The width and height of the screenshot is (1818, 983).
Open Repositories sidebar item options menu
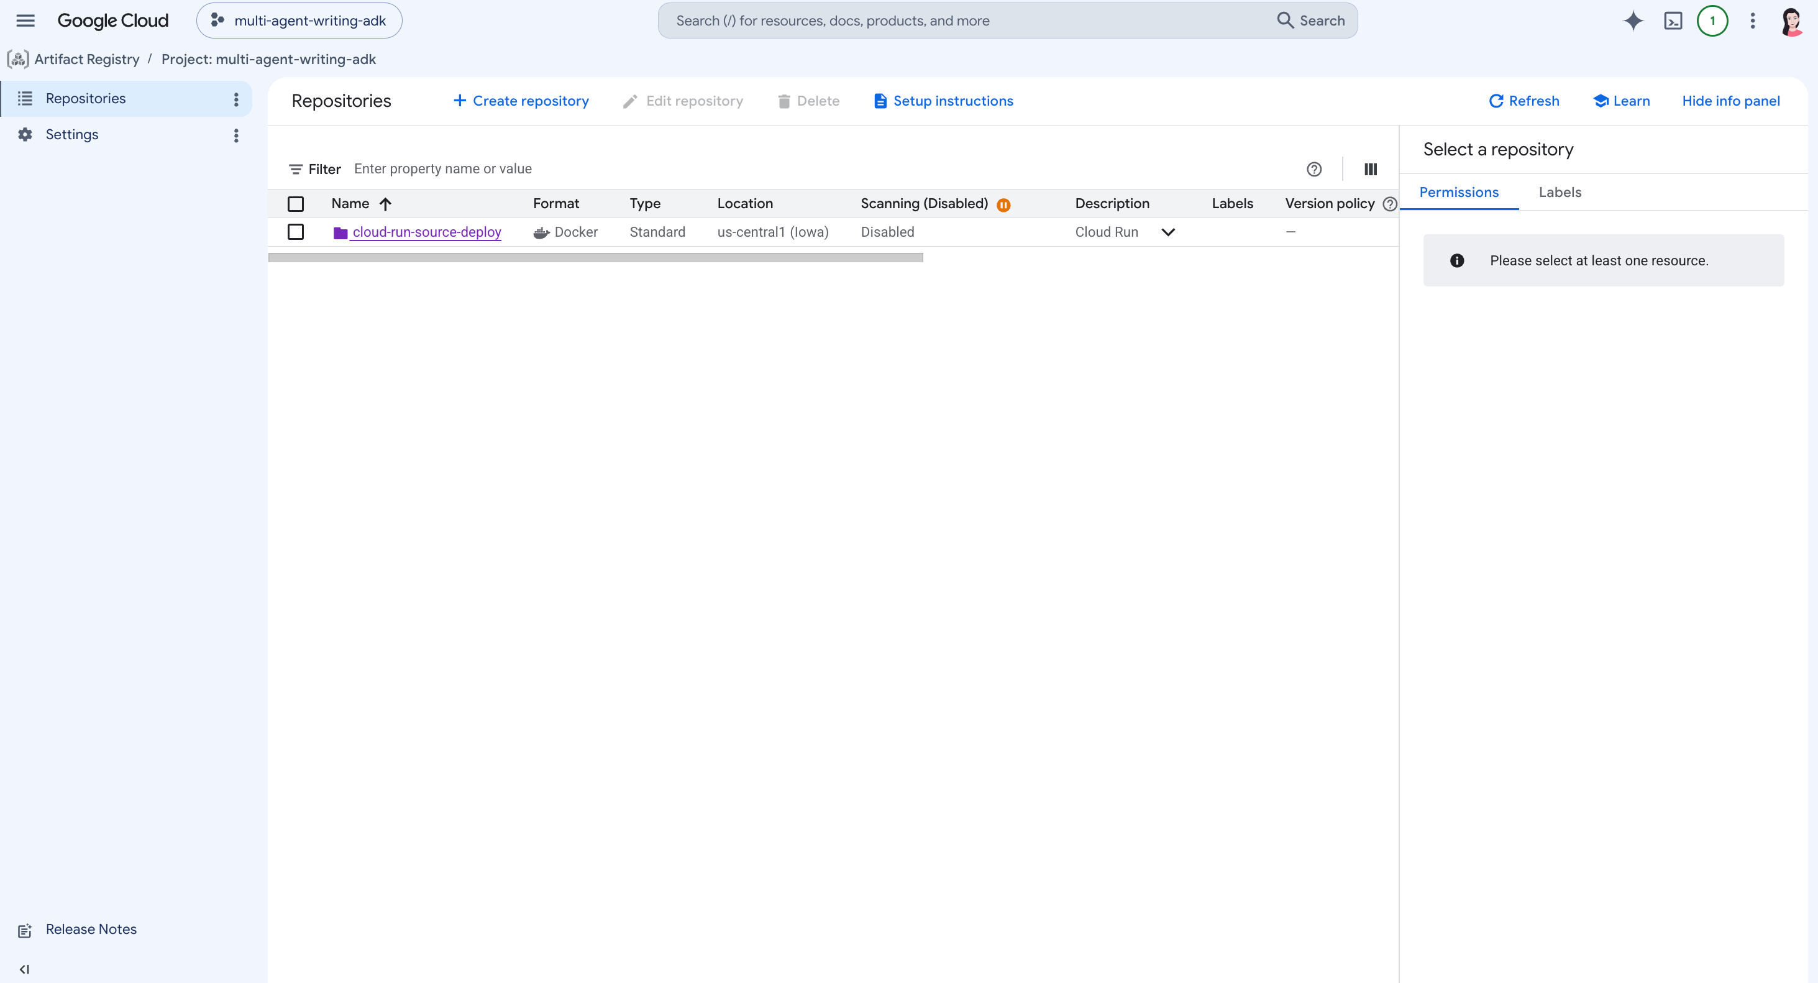tap(237, 99)
